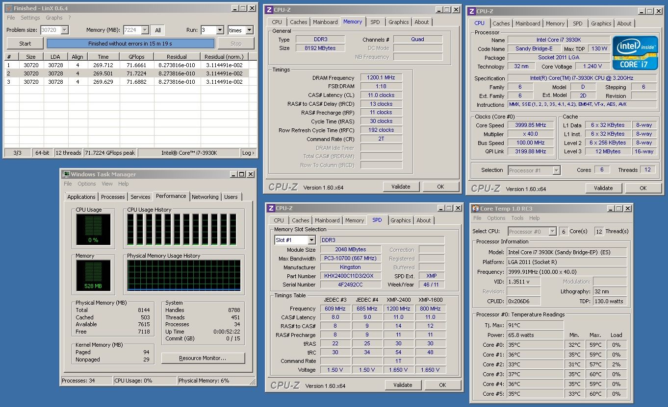Toggle the All memory button in LinX

click(157, 30)
